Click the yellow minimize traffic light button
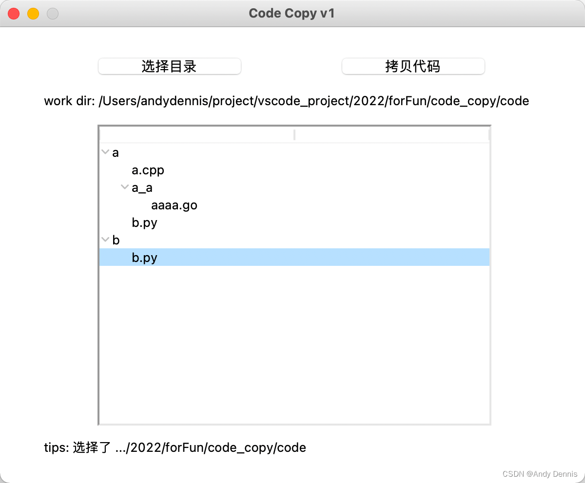Screen dimensions: 585x483 pos(33,14)
